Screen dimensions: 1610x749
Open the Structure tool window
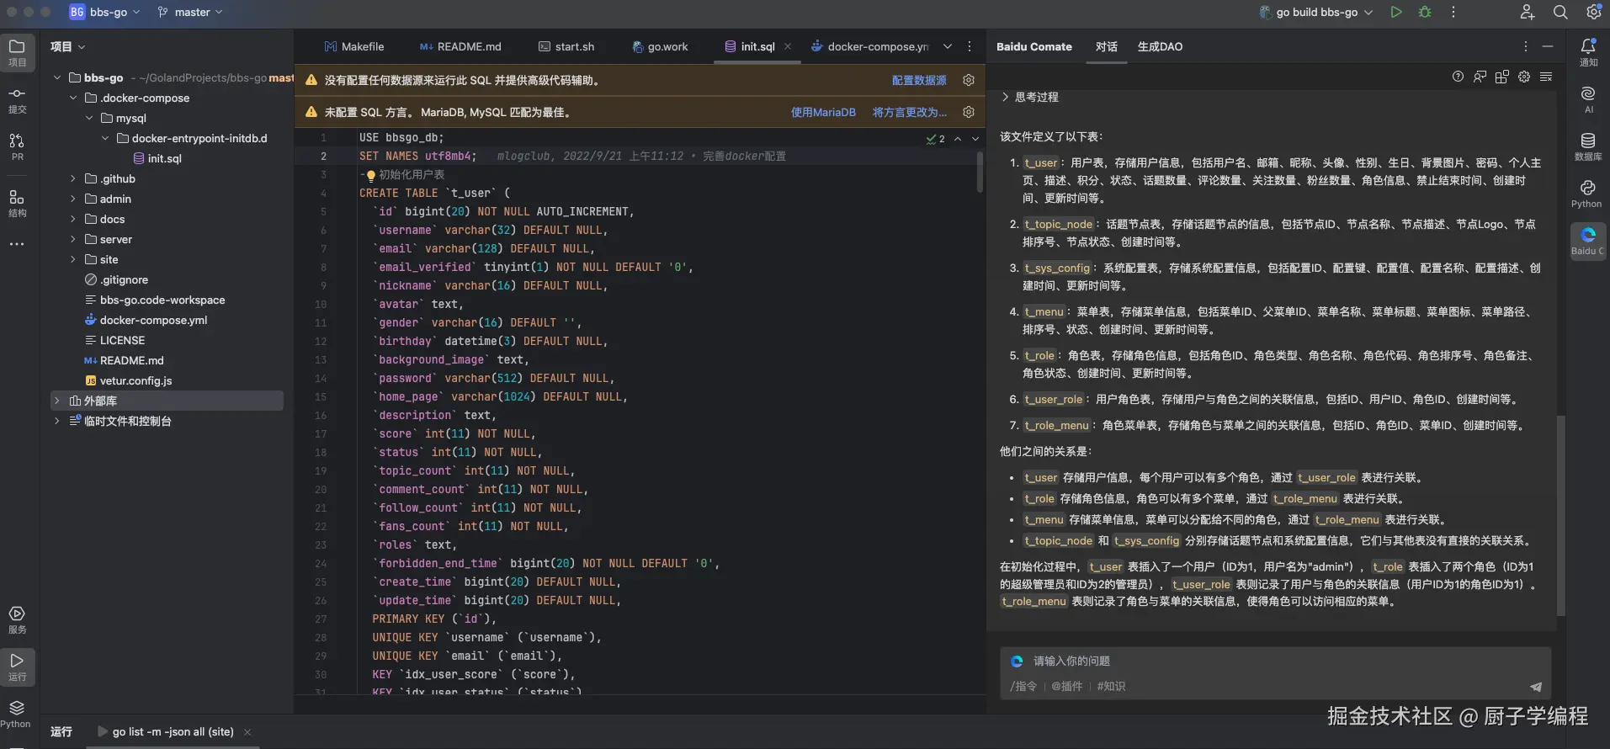click(17, 203)
